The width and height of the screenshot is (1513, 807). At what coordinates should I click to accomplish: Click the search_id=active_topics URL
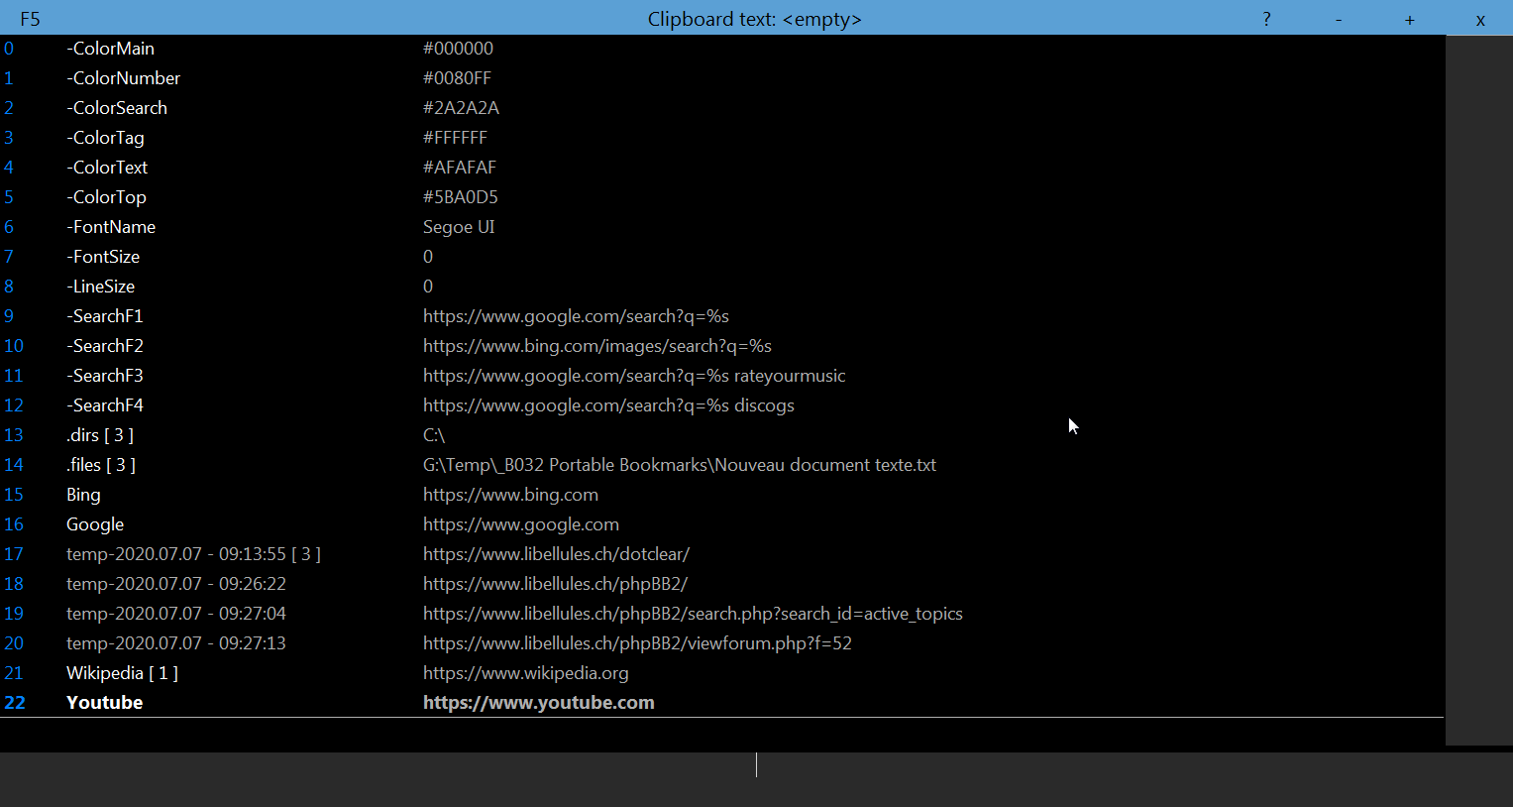click(x=693, y=614)
